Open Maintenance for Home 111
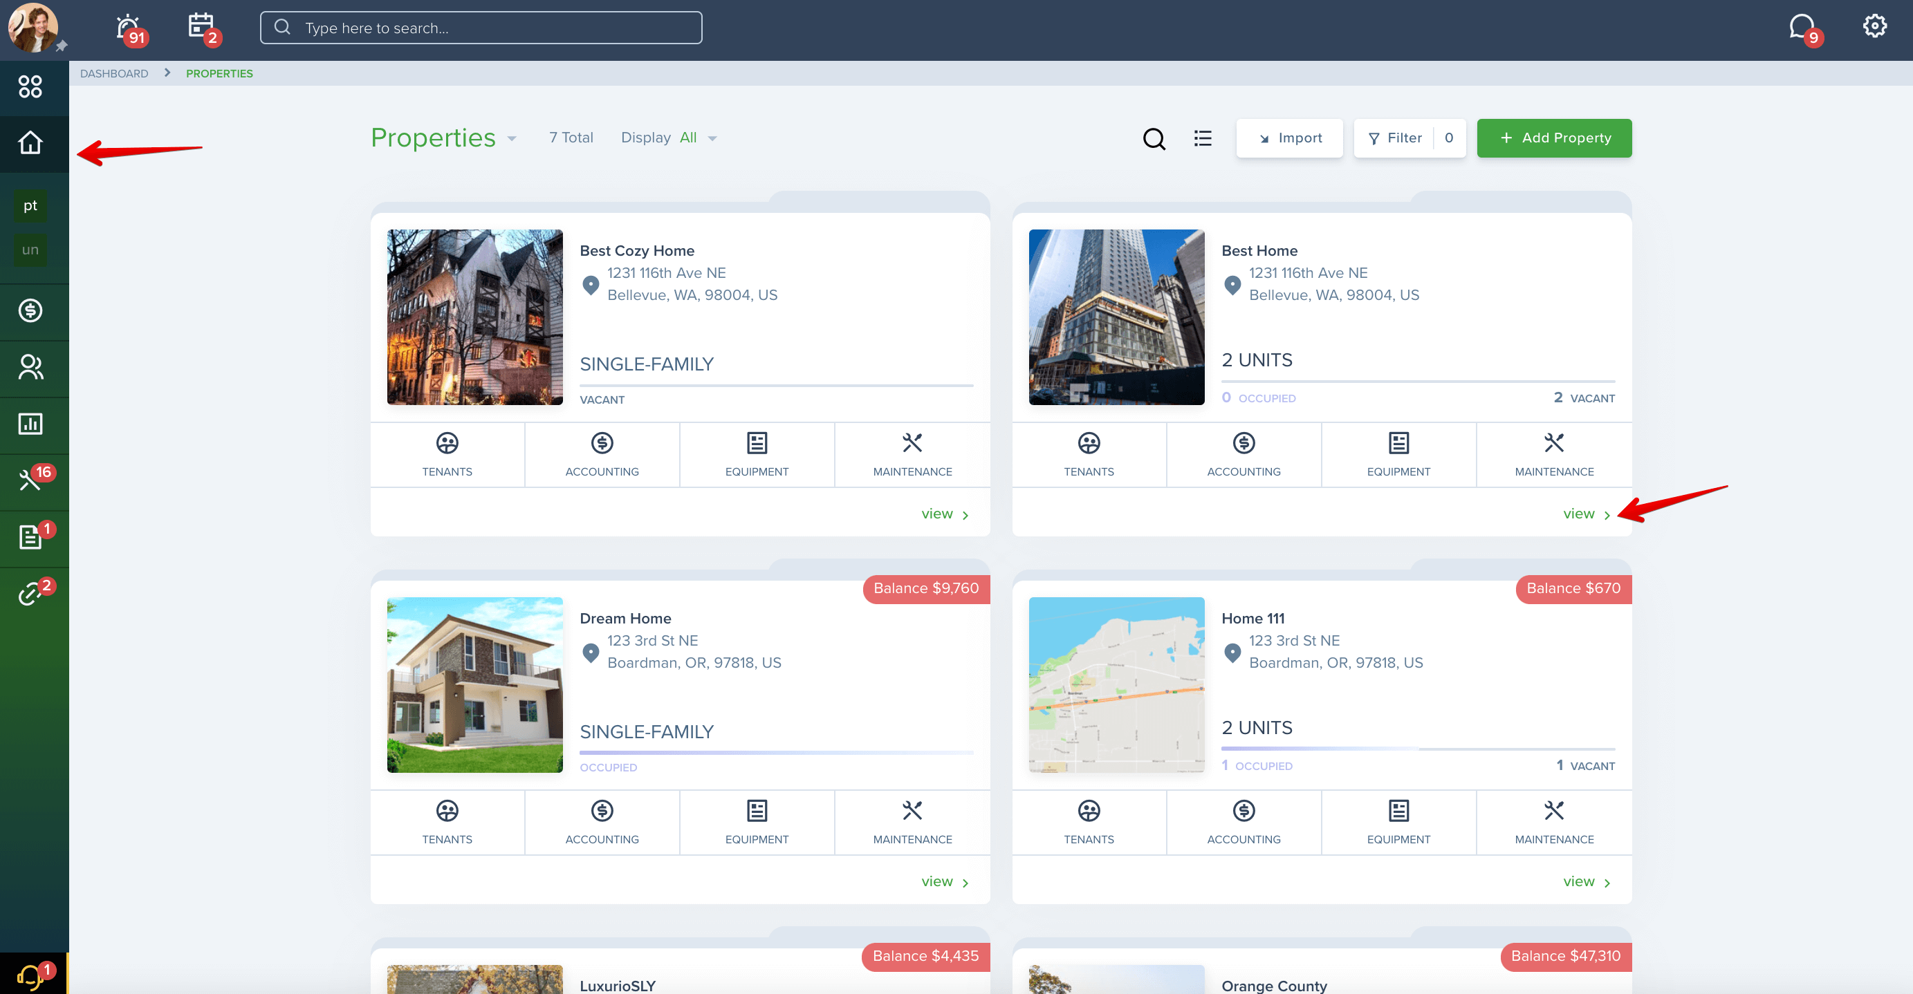1913x994 pixels. 1553,823
